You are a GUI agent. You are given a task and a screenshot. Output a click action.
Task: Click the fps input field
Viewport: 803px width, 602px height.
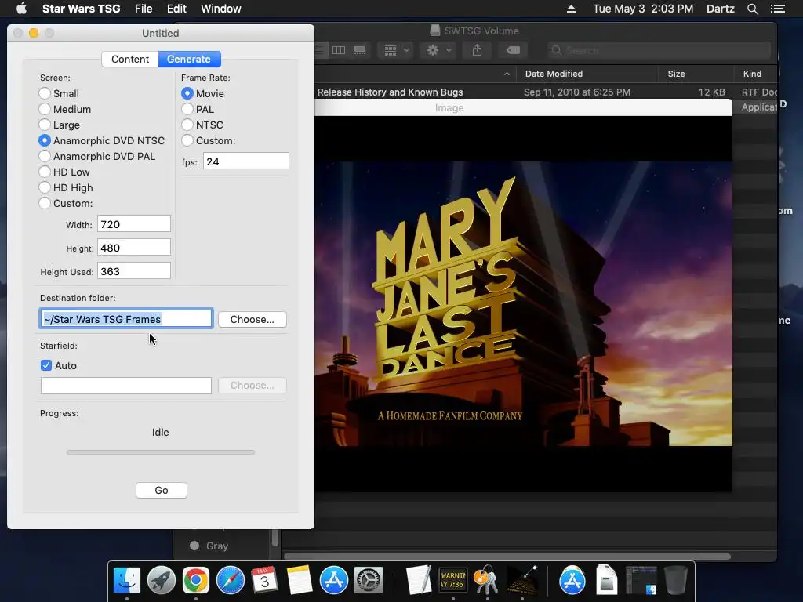[245, 161]
